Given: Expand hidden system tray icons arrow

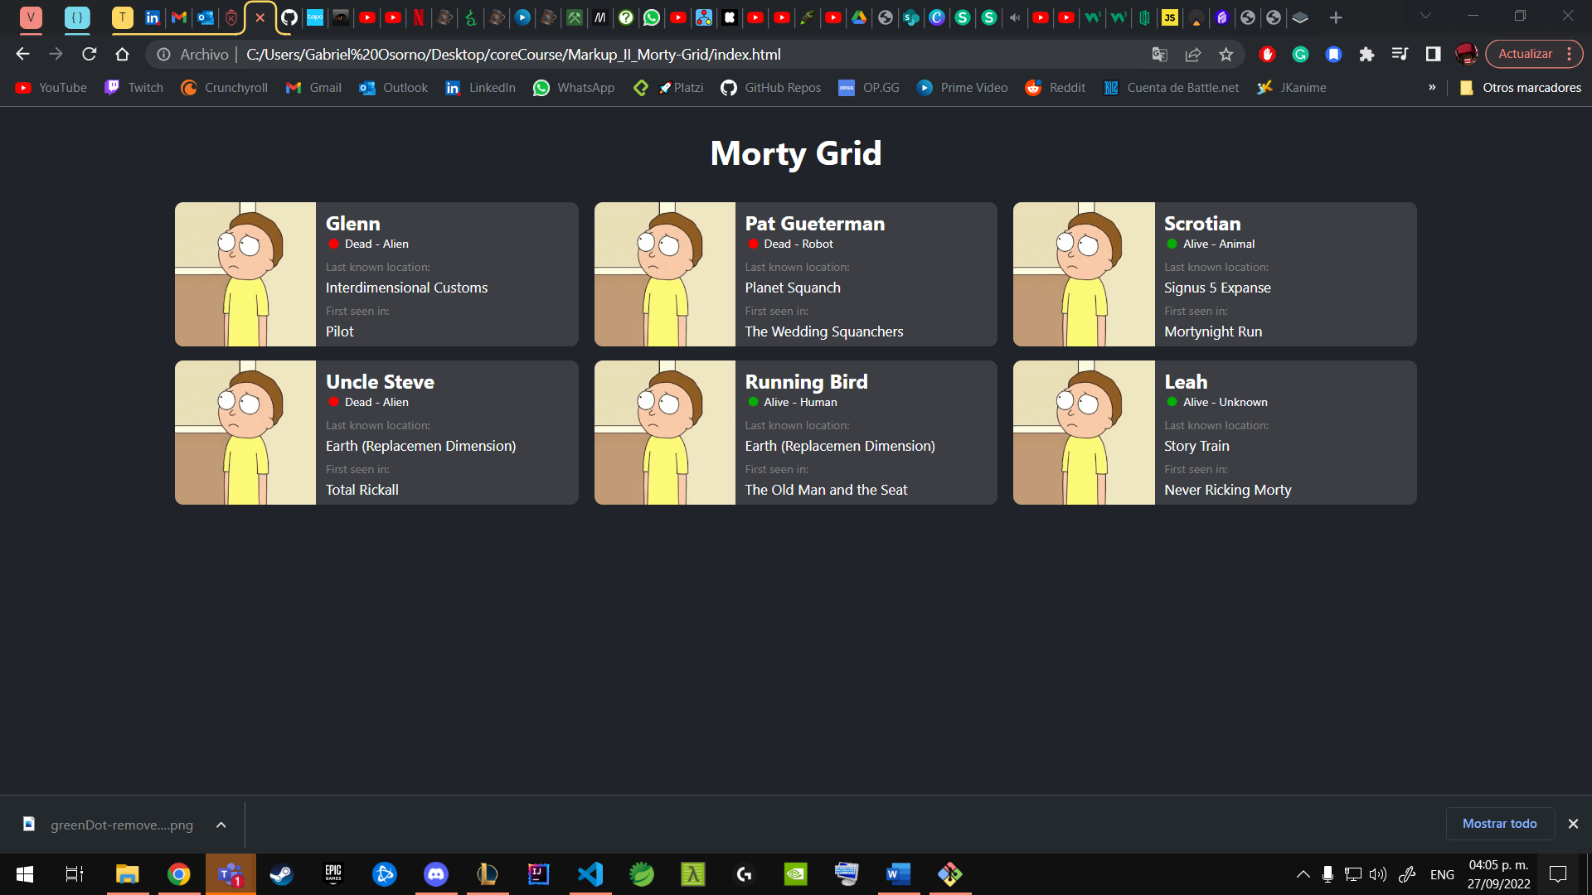Looking at the screenshot, I should [x=1302, y=873].
